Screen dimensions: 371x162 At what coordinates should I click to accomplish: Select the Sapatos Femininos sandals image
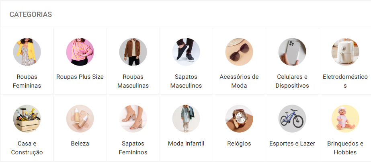pyautogui.click(x=133, y=119)
